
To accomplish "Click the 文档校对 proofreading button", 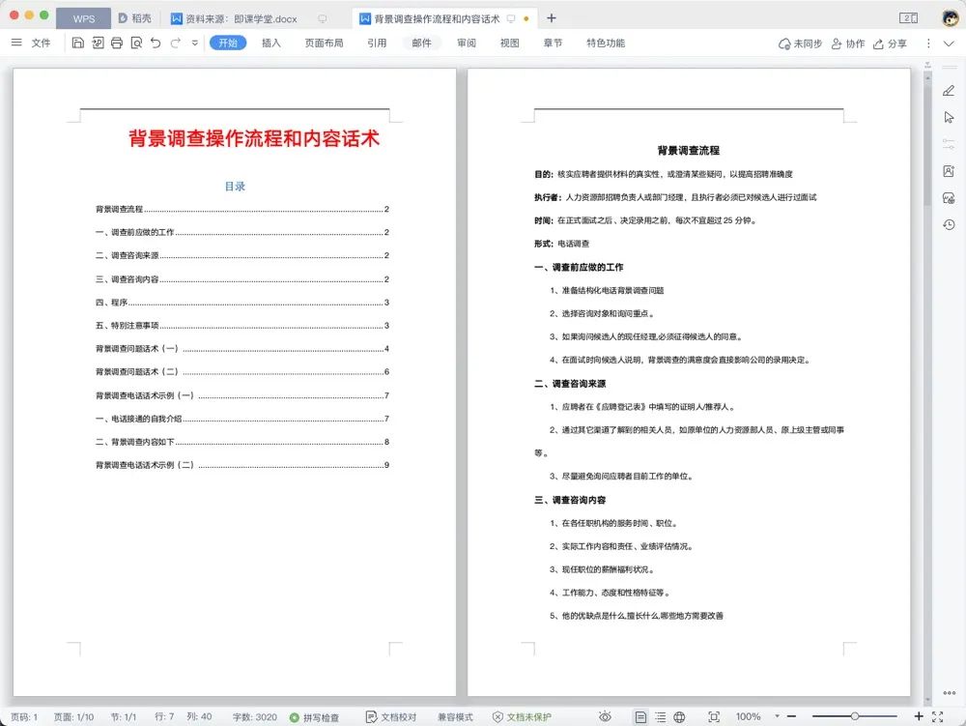I will 391,717.
